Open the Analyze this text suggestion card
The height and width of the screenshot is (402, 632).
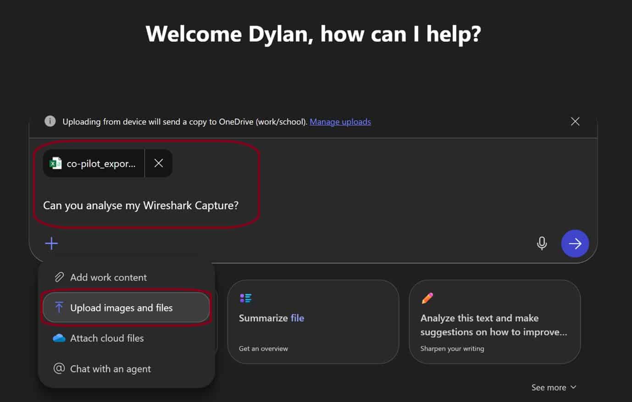(494, 322)
